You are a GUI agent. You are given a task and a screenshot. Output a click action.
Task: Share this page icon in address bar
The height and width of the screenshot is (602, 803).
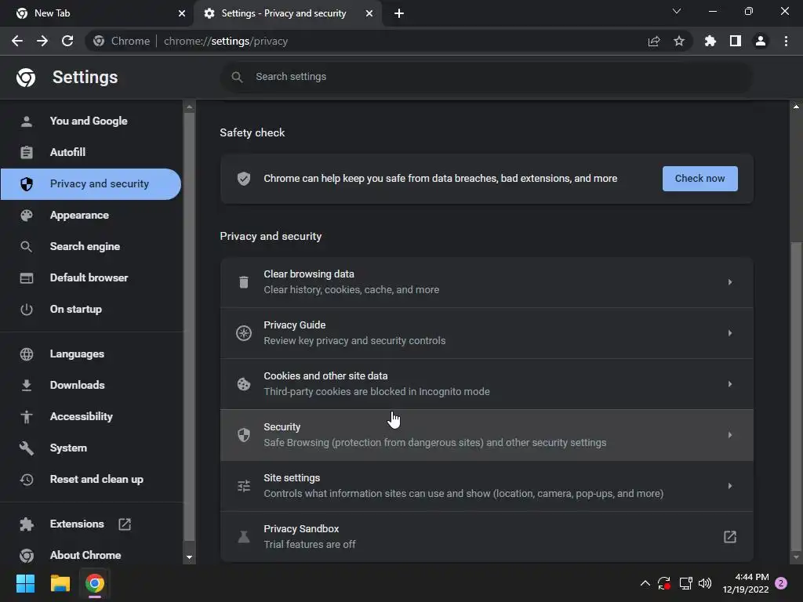point(654,41)
